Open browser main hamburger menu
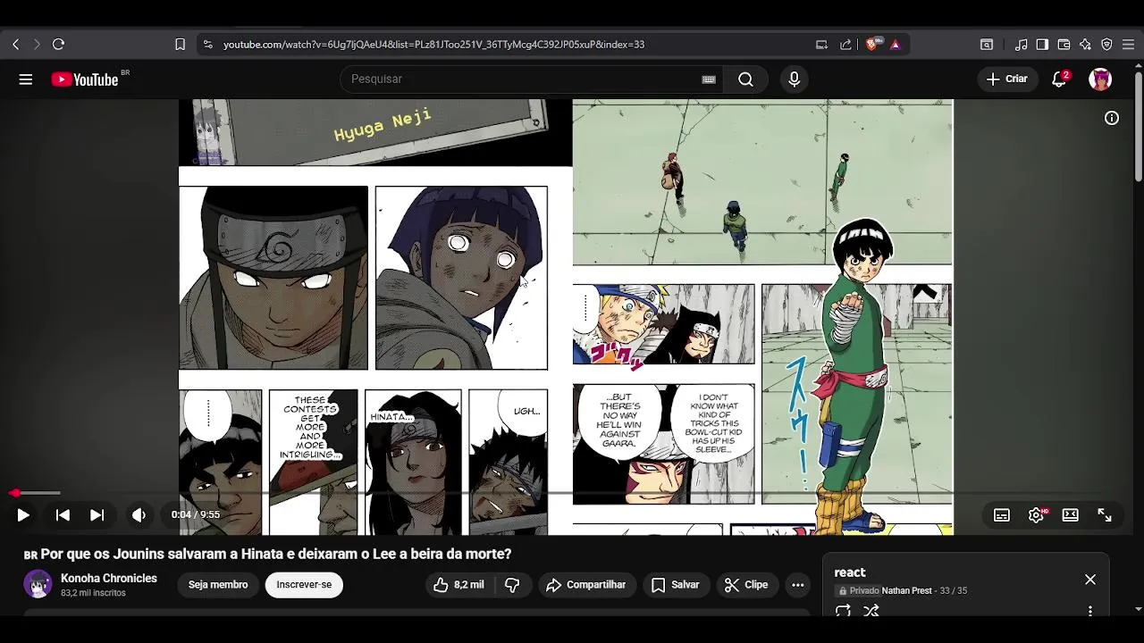The image size is (1144, 643). [x=1128, y=44]
